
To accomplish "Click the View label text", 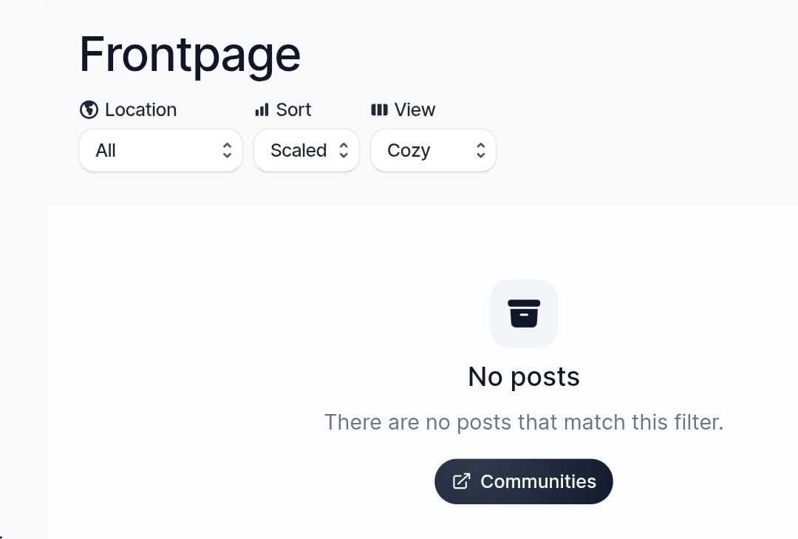I will click(x=415, y=110).
